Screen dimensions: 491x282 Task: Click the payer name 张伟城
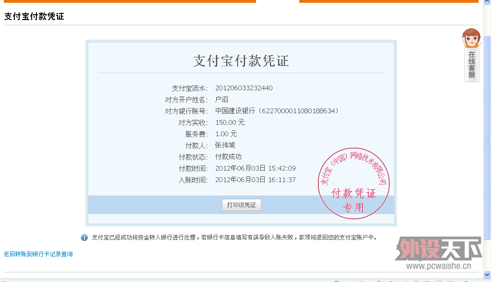(225, 145)
